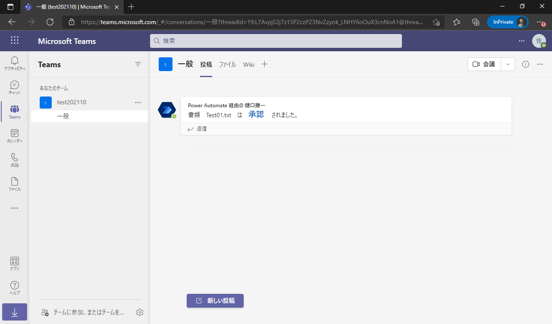This screenshot has width=552, height=324.
Task: Click the 検索 search box
Action: click(276, 41)
